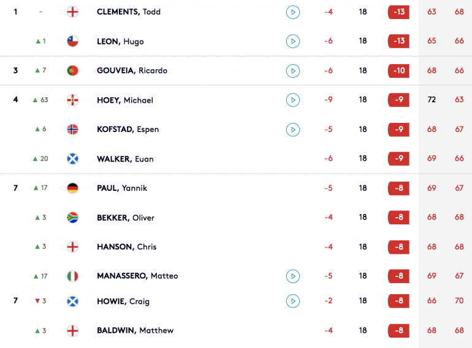
Task: Click the Norway flag next to Kofstad
Action: point(72,130)
